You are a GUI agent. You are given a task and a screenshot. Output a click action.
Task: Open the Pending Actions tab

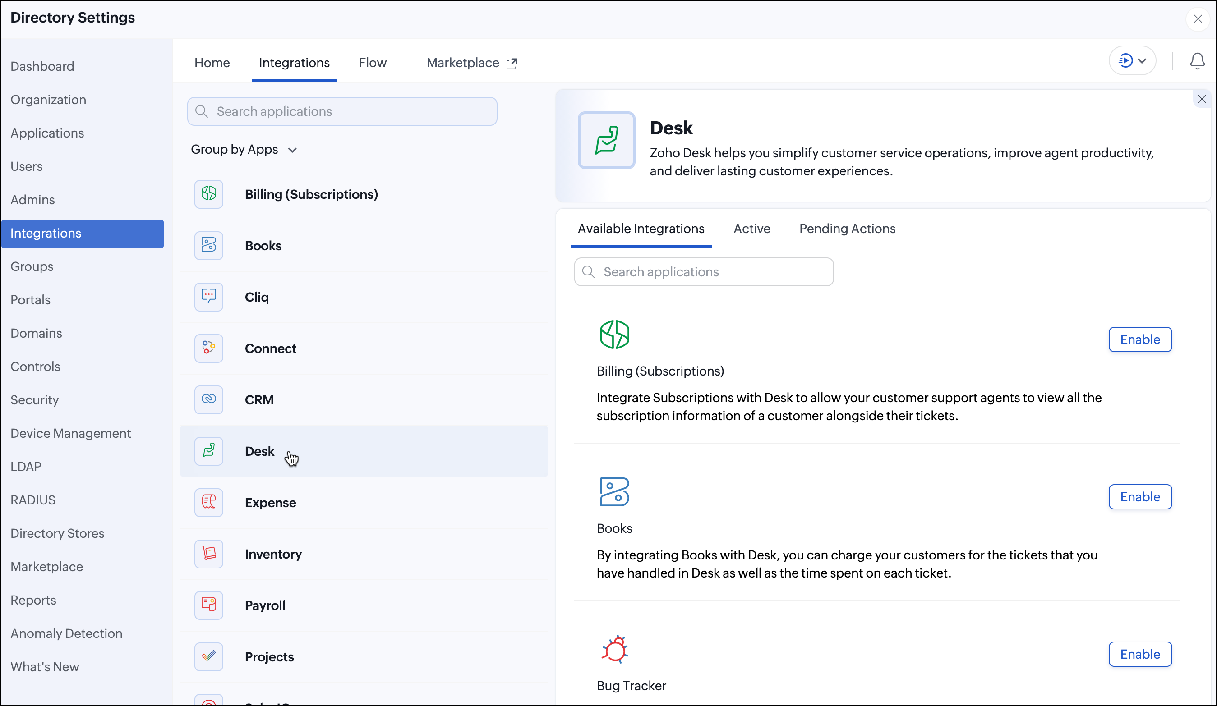[x=847, y=229]
